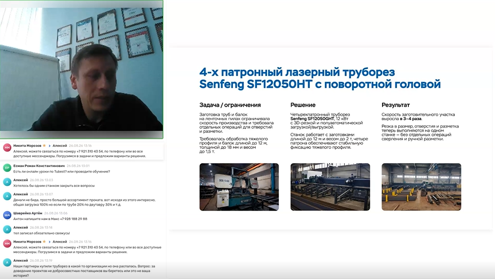The width and height of the screenshot is (495, 279).
Task: Select the speaker webcam video tile
Action: point(81,69)
